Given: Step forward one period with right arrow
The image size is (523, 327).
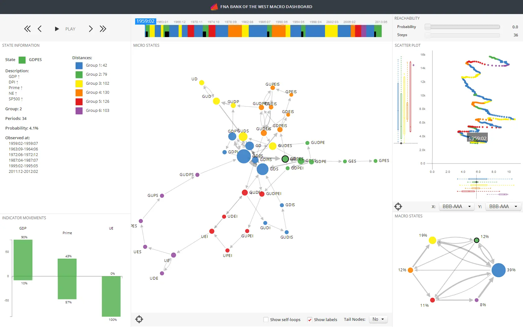Looking at the screenshot, I should [x=91, y=29].
